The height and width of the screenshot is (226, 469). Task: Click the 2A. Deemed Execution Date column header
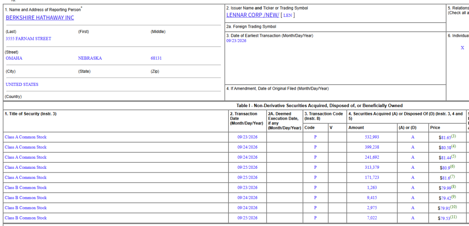[x=284, y=121]
